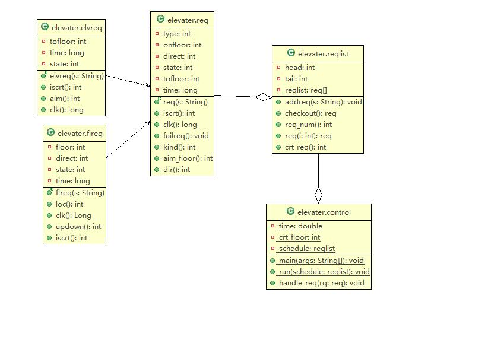Screen dimensions: 488x343
Task: Click the class icon beside elevater.elvreq
Action: coord(45,27)
